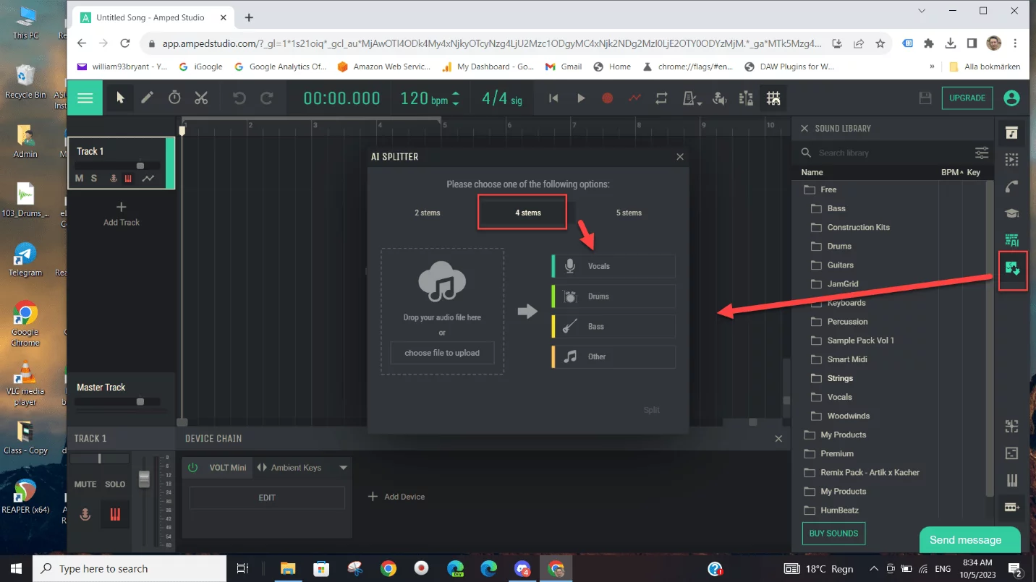Screen dimensions: 1036x582
Task: Open the hamburger main menu
Action: click(85, 98)
